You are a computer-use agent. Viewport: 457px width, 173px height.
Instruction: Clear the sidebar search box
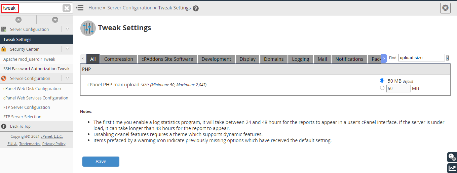(x=67, y=8)
